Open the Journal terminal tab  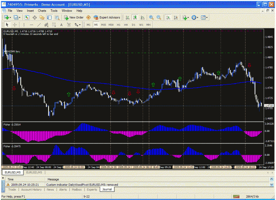(x=107, y=189)
